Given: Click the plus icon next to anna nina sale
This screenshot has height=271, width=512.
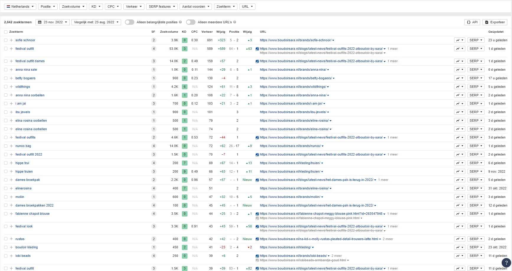Looking at the screenshot, I should (11, 70).
